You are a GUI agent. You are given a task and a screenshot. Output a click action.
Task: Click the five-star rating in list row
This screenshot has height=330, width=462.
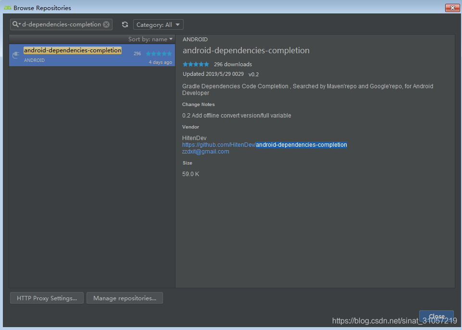tap(159, 54)
